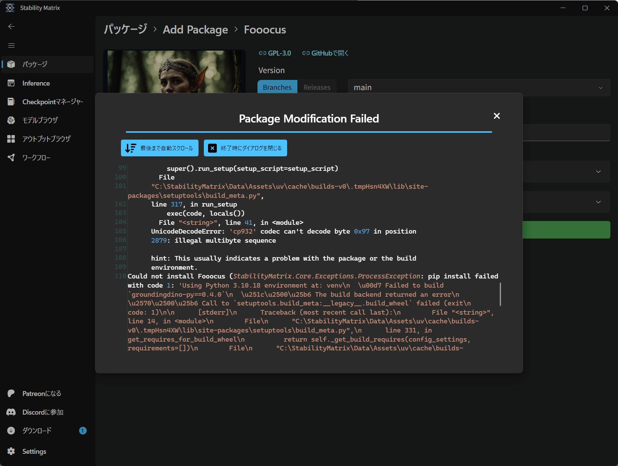Open the ワークフロー workflow page
618x466 pixels.
tap(36, 157)
